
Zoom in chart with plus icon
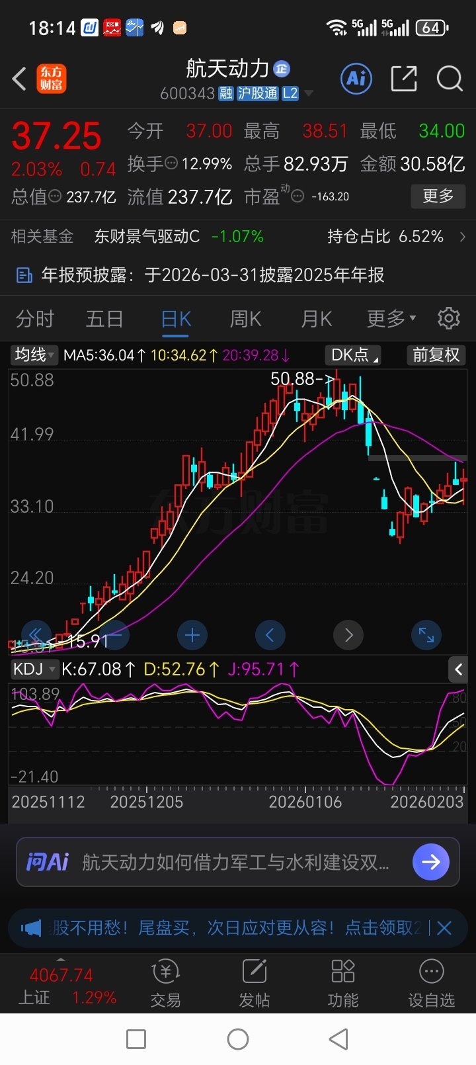[192, 636]
